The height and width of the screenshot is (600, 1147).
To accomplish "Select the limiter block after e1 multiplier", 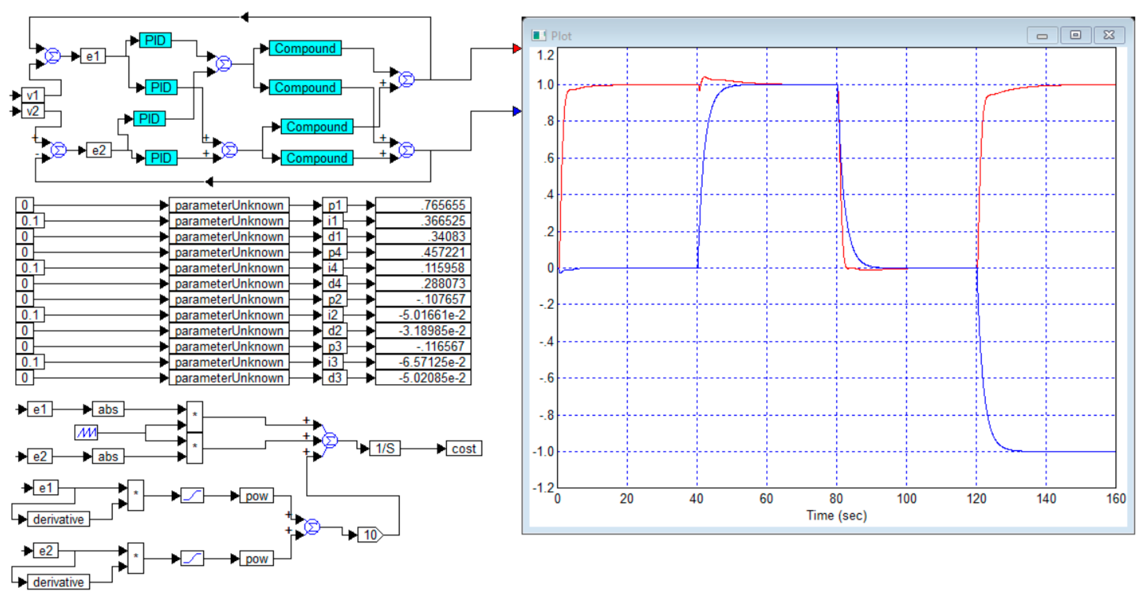I will [192, 495].
